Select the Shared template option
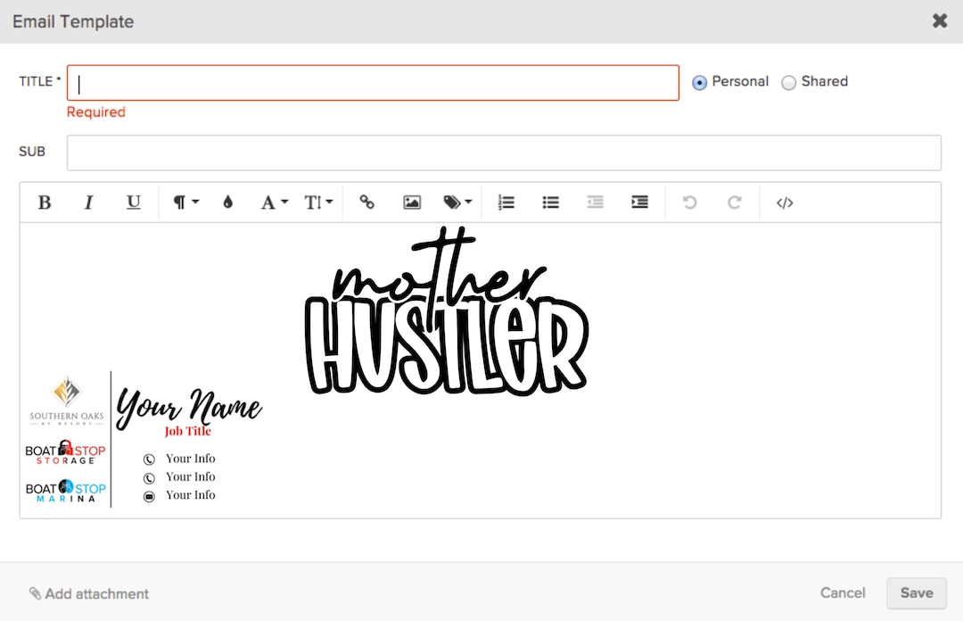This screenshot has height=621, width=963. [x=789, y=82]
